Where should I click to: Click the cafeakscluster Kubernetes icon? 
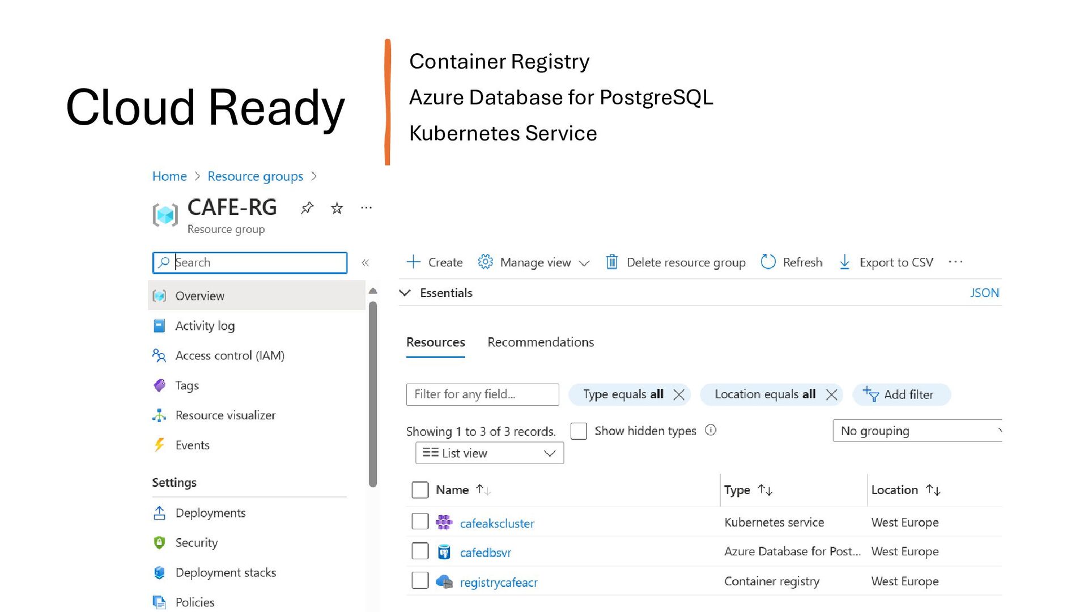[444, 522]
